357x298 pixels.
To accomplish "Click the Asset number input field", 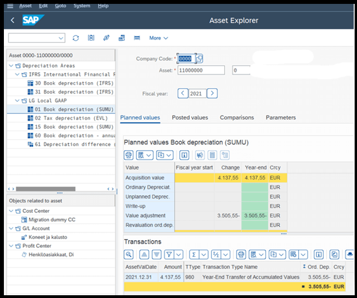I will (x=201, y=70).
